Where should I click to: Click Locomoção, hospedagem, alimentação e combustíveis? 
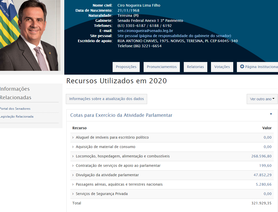click(123, 156)
